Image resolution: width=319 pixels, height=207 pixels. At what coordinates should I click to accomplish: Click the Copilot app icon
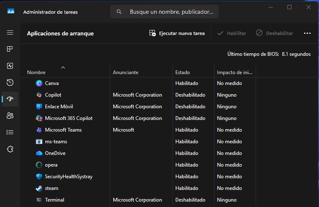pos(39,95)
